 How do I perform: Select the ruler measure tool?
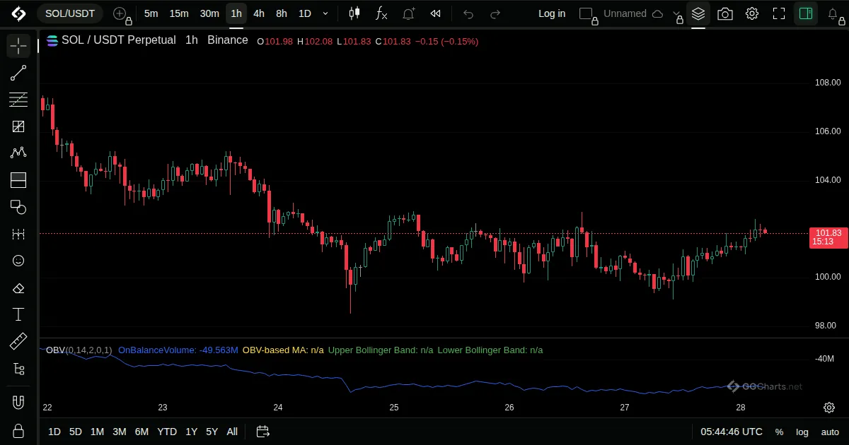coord(18,341)
